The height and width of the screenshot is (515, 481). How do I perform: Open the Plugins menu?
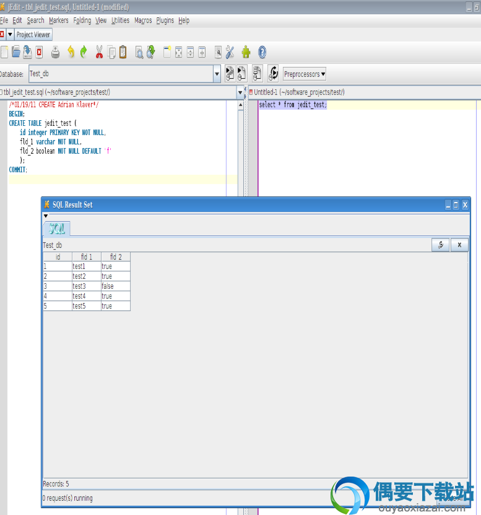(165, 20)
